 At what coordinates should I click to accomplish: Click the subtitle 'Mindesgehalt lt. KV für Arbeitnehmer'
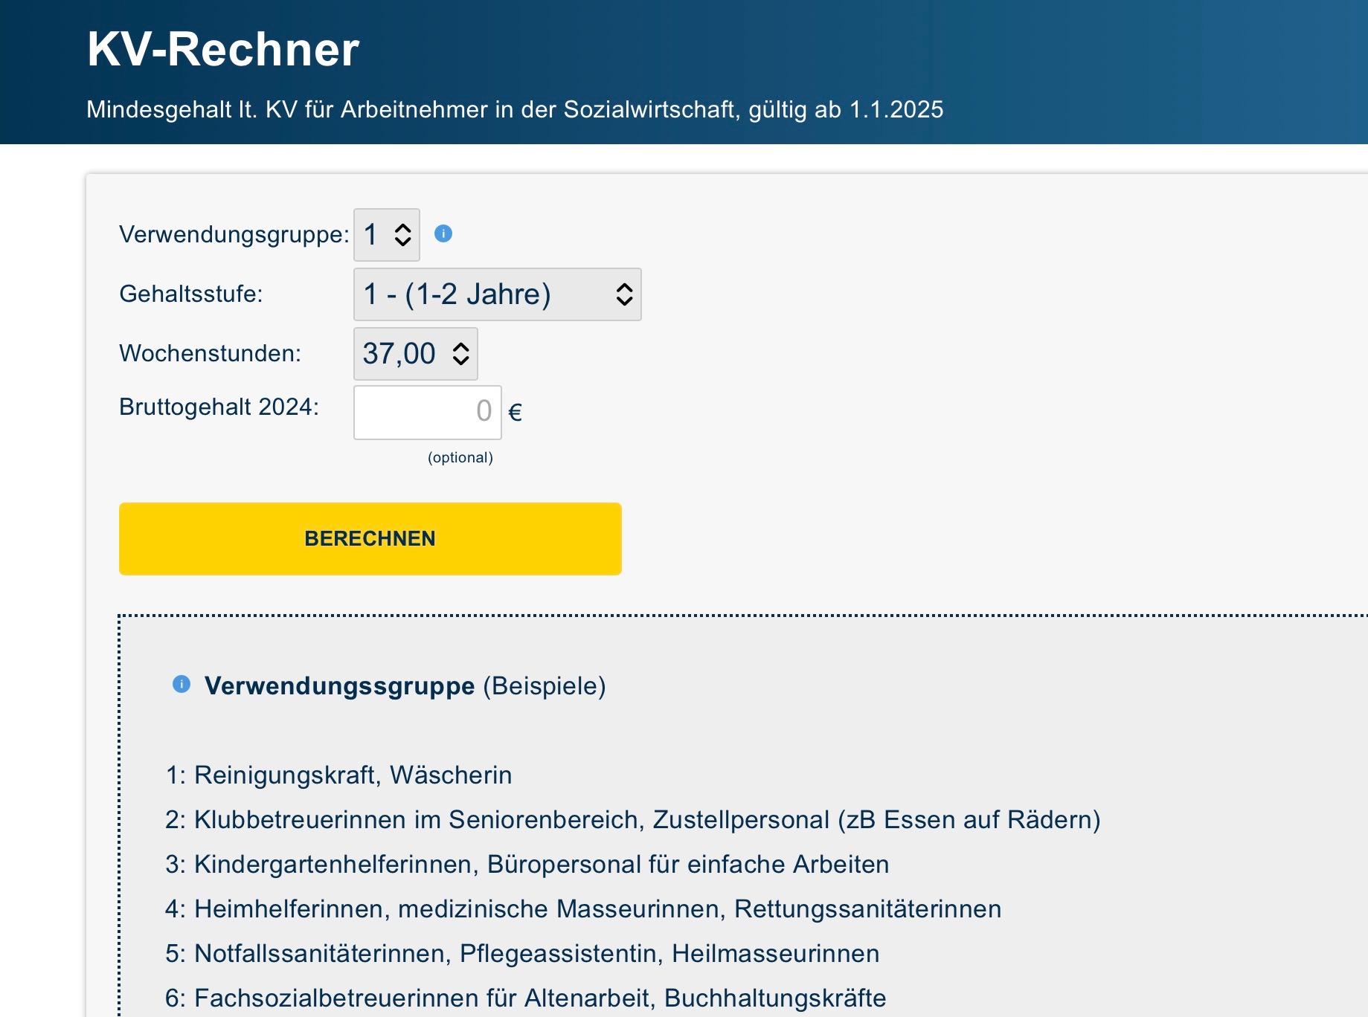tap(515, 109)
